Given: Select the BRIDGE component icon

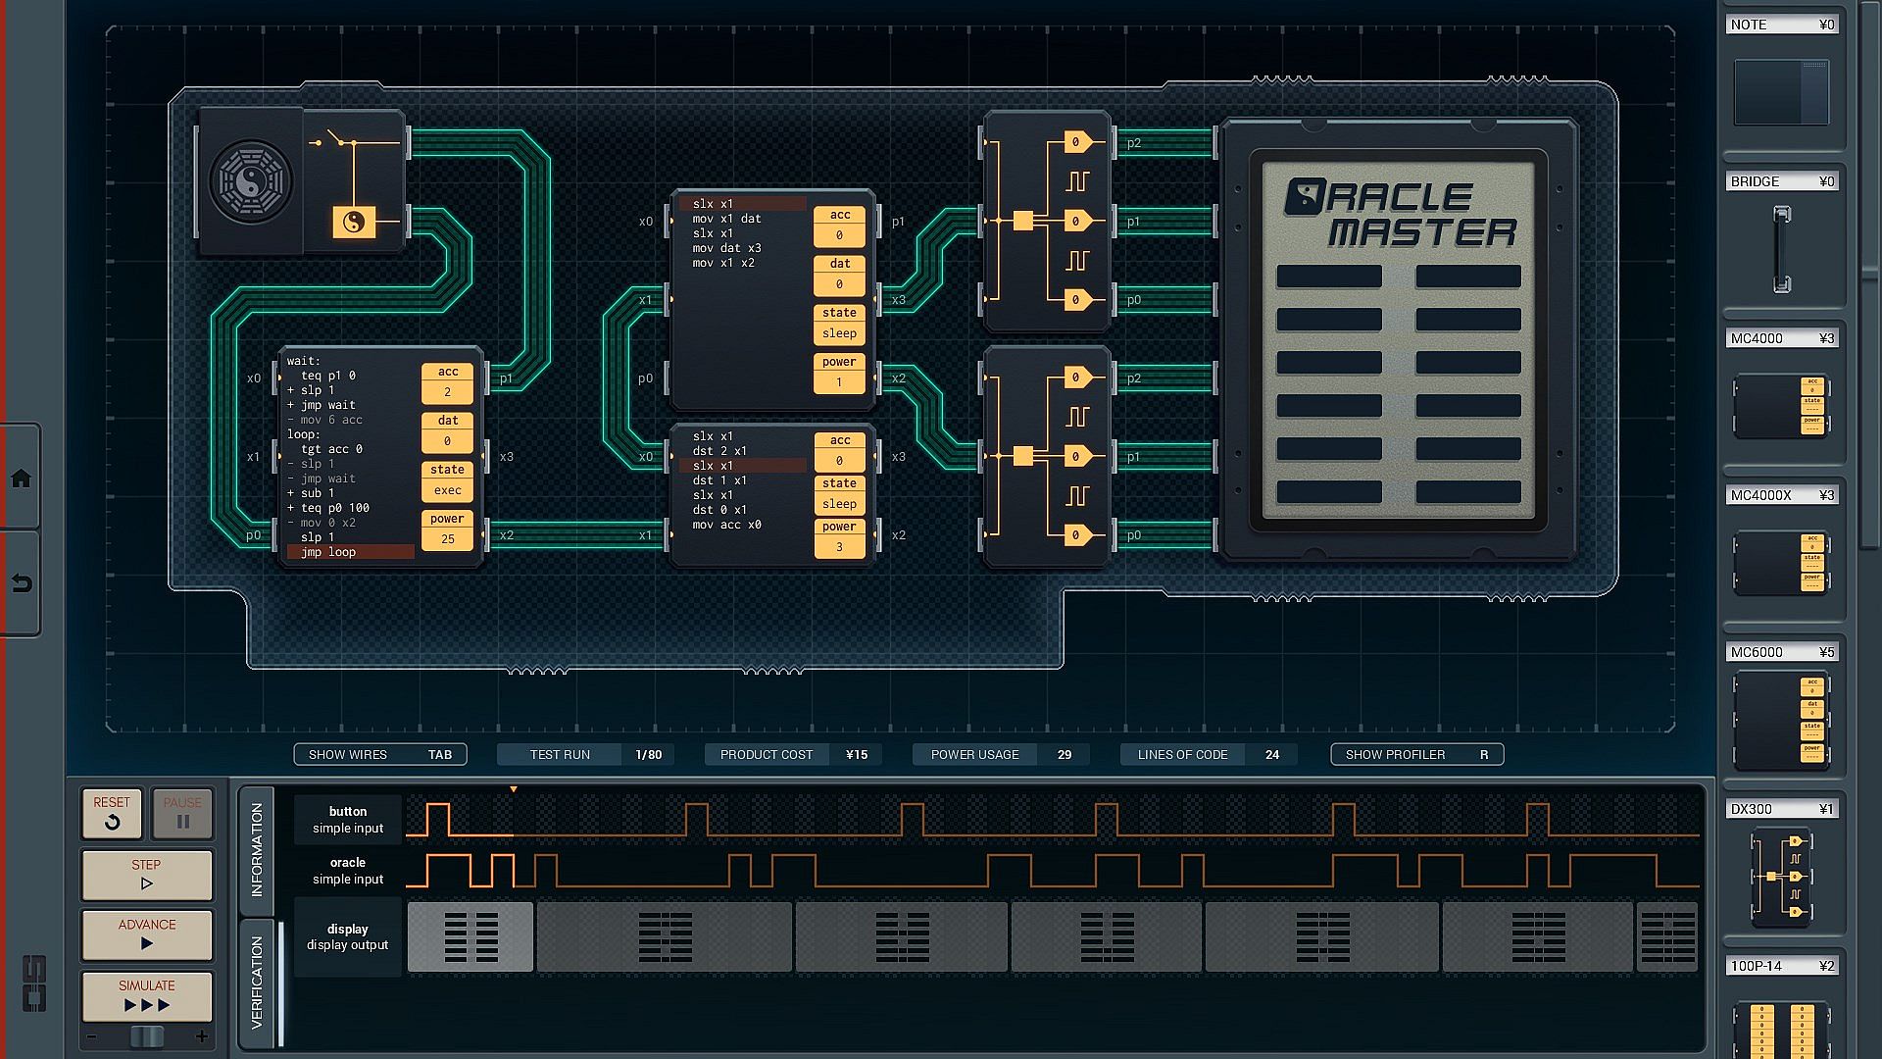Looking at the screenshot, I should tap(1781, 249).
